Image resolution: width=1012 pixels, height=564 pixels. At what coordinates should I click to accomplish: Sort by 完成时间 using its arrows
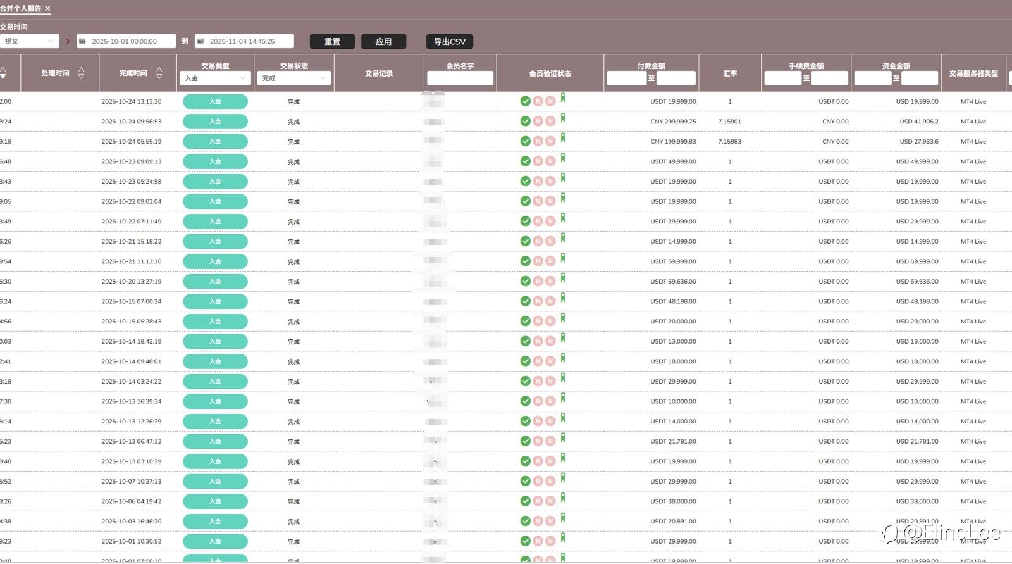pos(159,73)
